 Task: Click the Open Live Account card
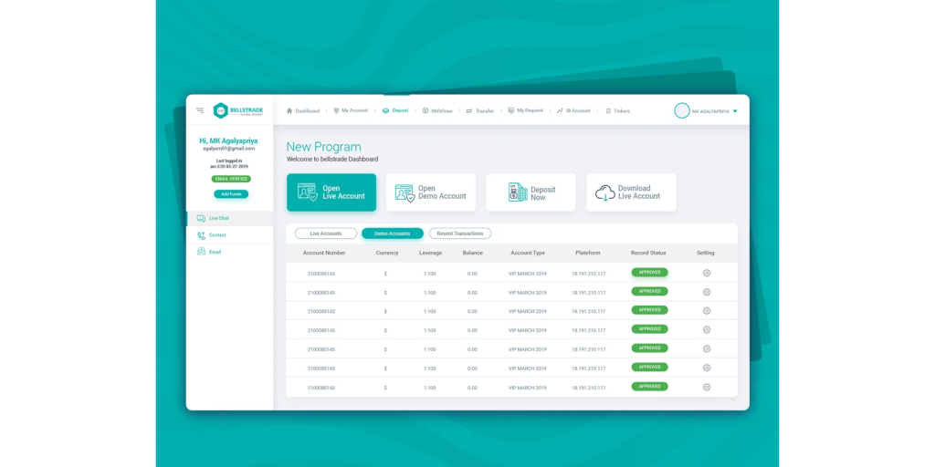331,192
